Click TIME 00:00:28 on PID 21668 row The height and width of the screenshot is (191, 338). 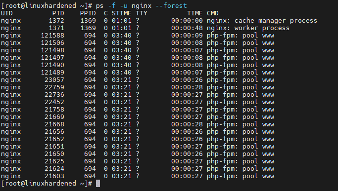click(187, 124)
